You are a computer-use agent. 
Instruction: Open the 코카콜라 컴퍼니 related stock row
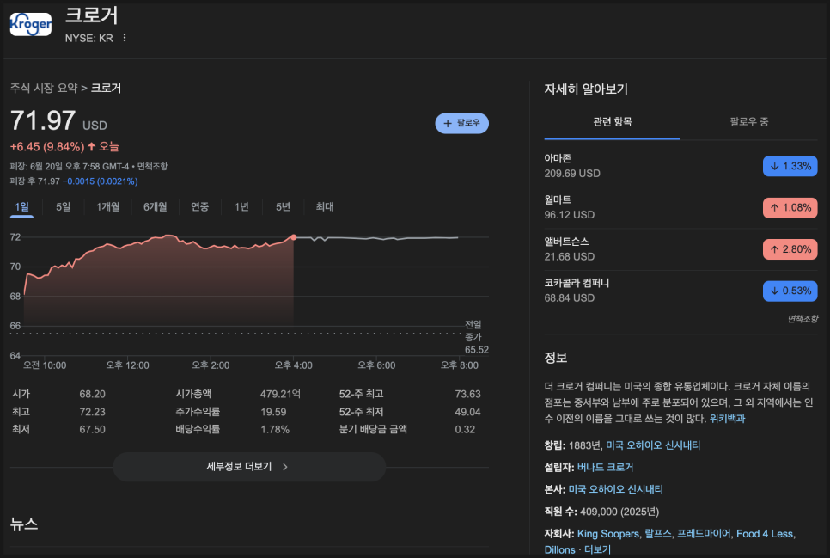680,291
